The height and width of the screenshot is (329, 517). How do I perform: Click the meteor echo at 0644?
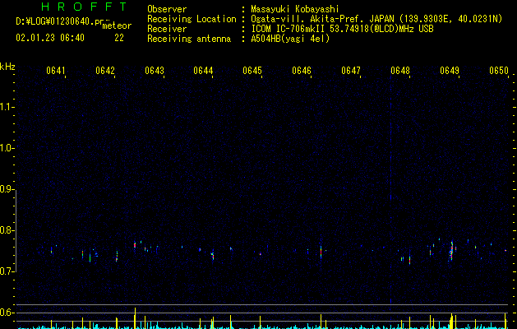213,256
